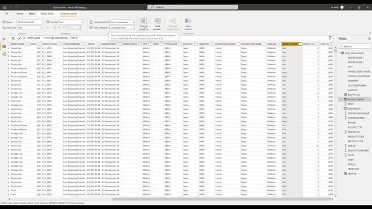Open the File menu
372x209 pixels.
[6, 14]
